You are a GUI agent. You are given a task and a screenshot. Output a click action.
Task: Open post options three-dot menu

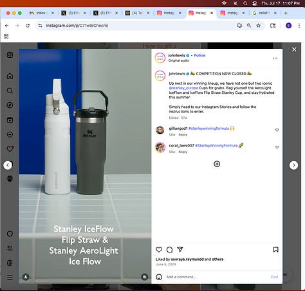click(275, 58)
